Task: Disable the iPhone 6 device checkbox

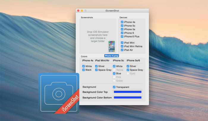Action: pyautogui.click(x=122, y=33)
